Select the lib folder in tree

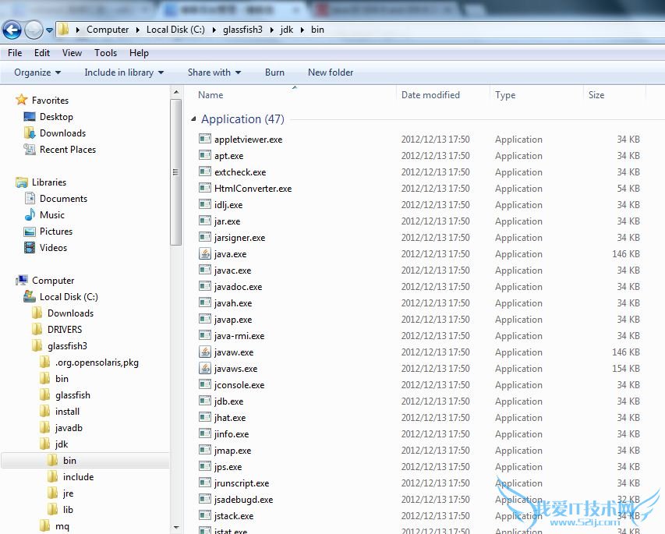point(68,509)
